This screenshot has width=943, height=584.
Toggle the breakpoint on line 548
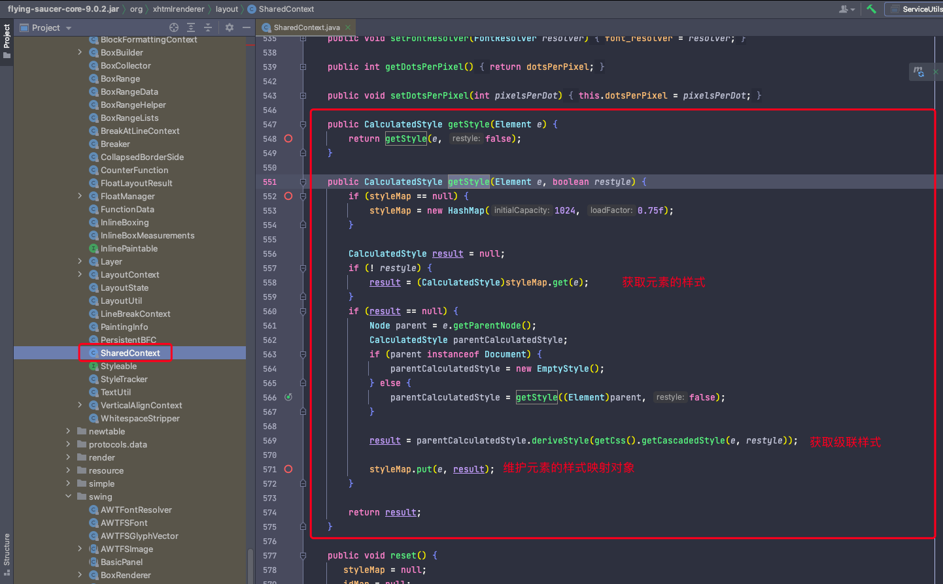coord(288,138)
